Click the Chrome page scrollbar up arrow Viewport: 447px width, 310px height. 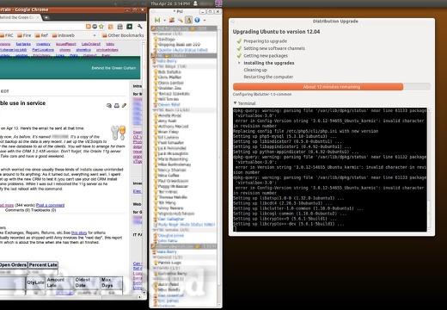coord(144,42)
